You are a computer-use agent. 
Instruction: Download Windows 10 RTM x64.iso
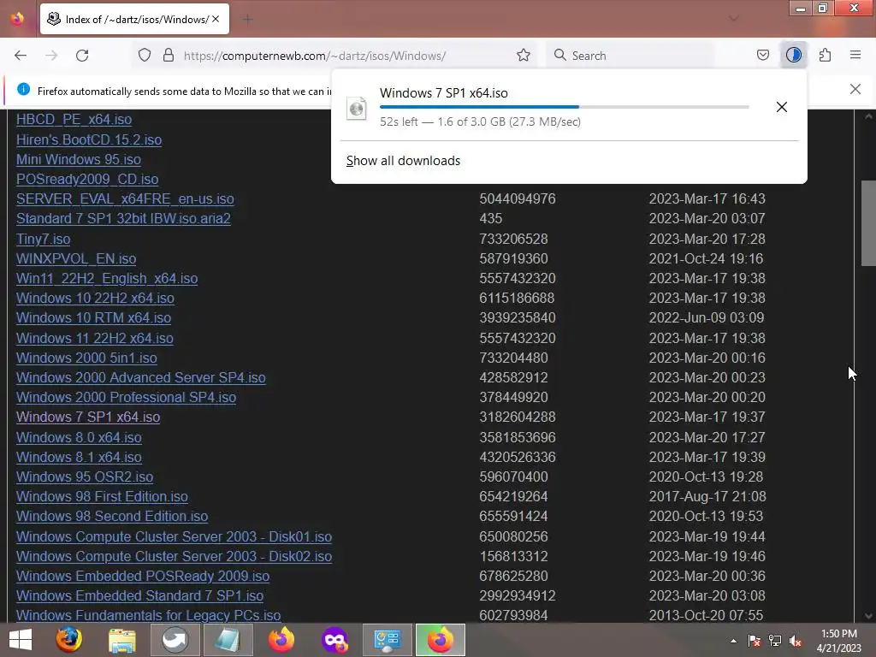[x=93, y=318]
